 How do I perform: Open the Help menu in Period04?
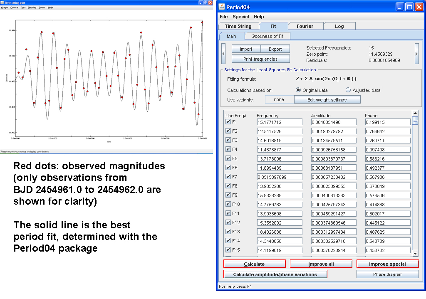coord(259,17)
